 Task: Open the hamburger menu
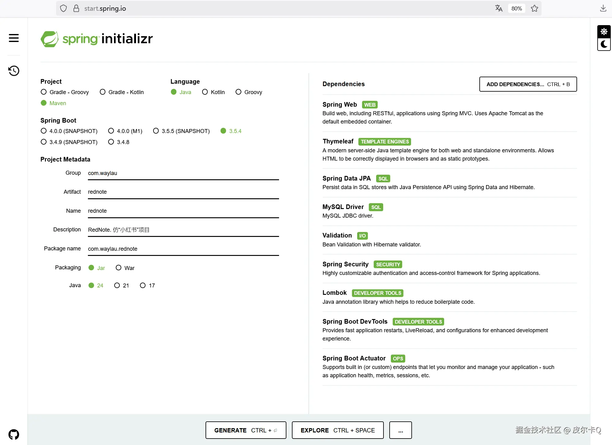click(x=14, y=38)
